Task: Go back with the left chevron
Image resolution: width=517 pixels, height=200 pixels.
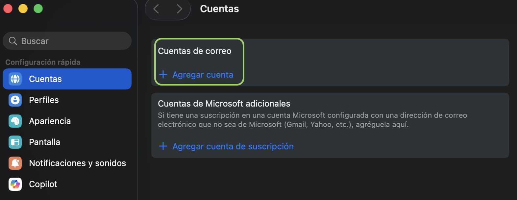Action: (156, 9)
